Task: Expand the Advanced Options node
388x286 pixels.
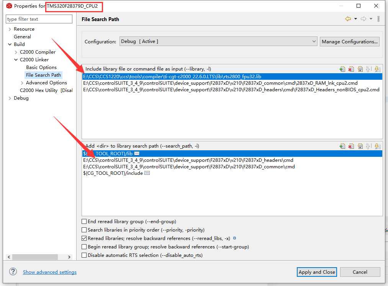Action: coord(22,83)
